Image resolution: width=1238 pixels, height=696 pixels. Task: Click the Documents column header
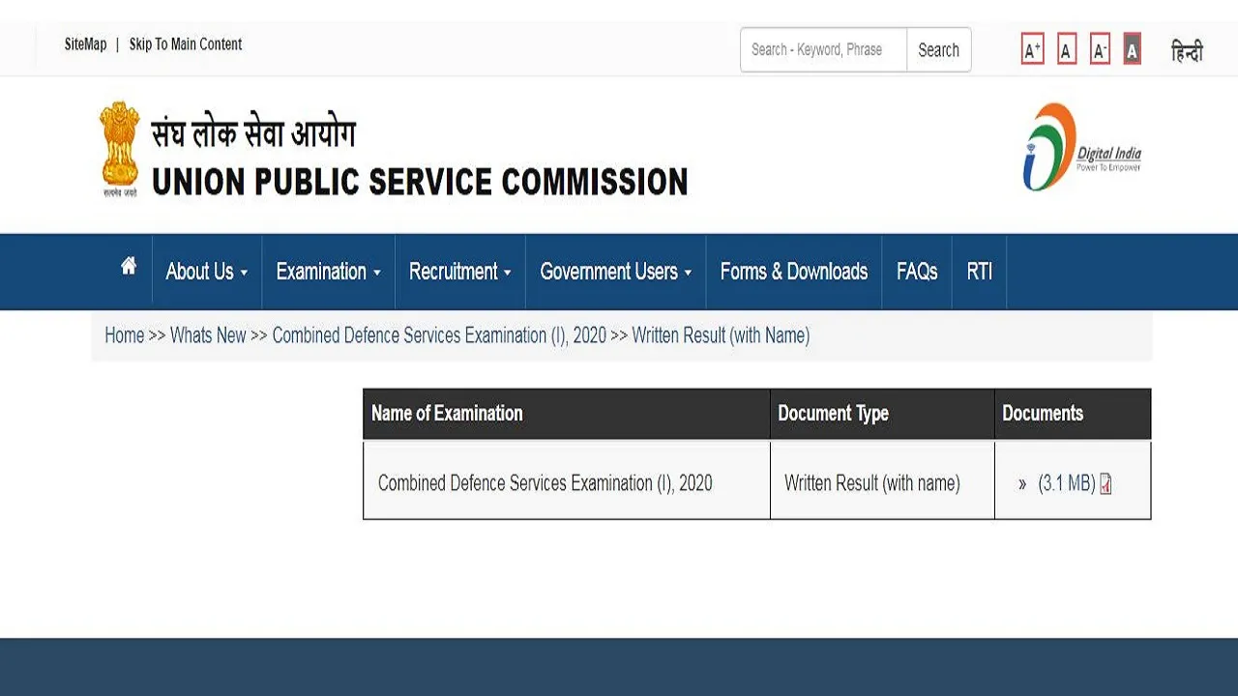pyautogui.click(x=1073, y=414)
